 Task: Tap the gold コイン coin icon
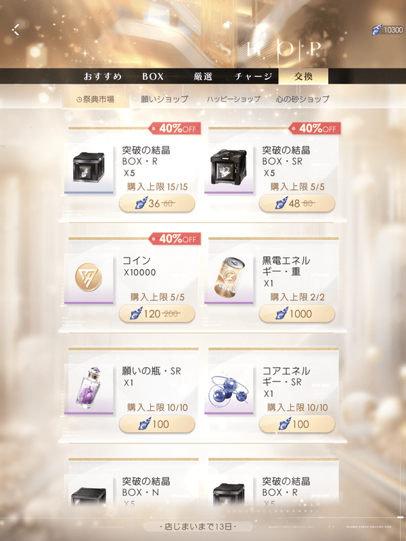89,278
